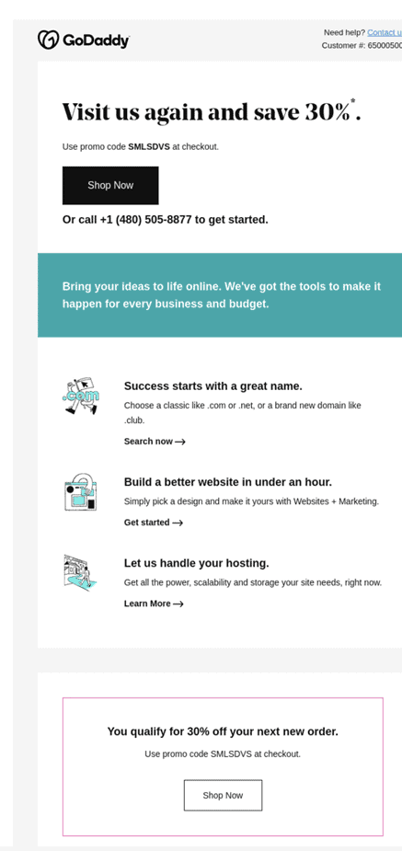402x851 pixels.
Task: Click the arrow beside Get started
Action: pyautogui.click(x=178, y=523)
